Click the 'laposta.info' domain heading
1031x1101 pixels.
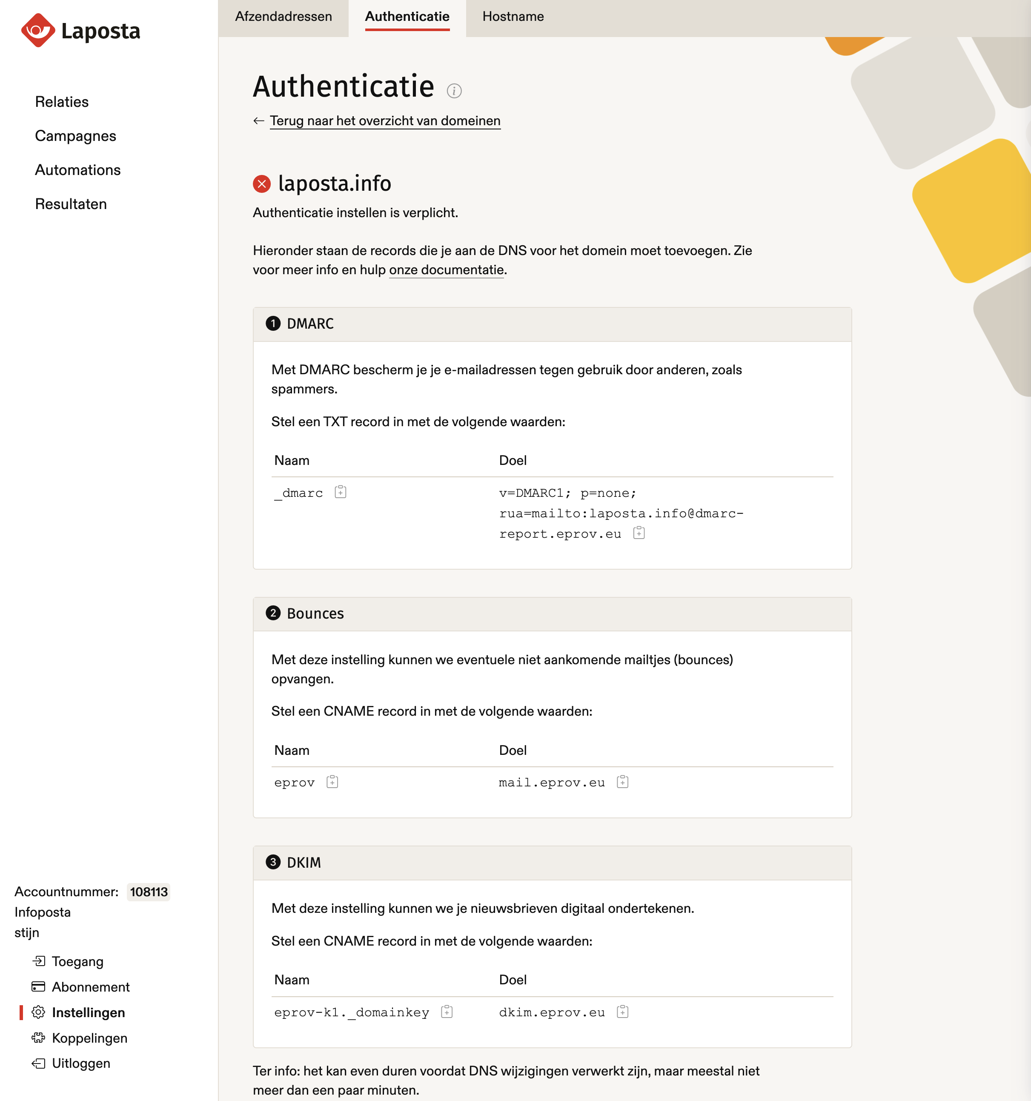(x=335, y=183)
